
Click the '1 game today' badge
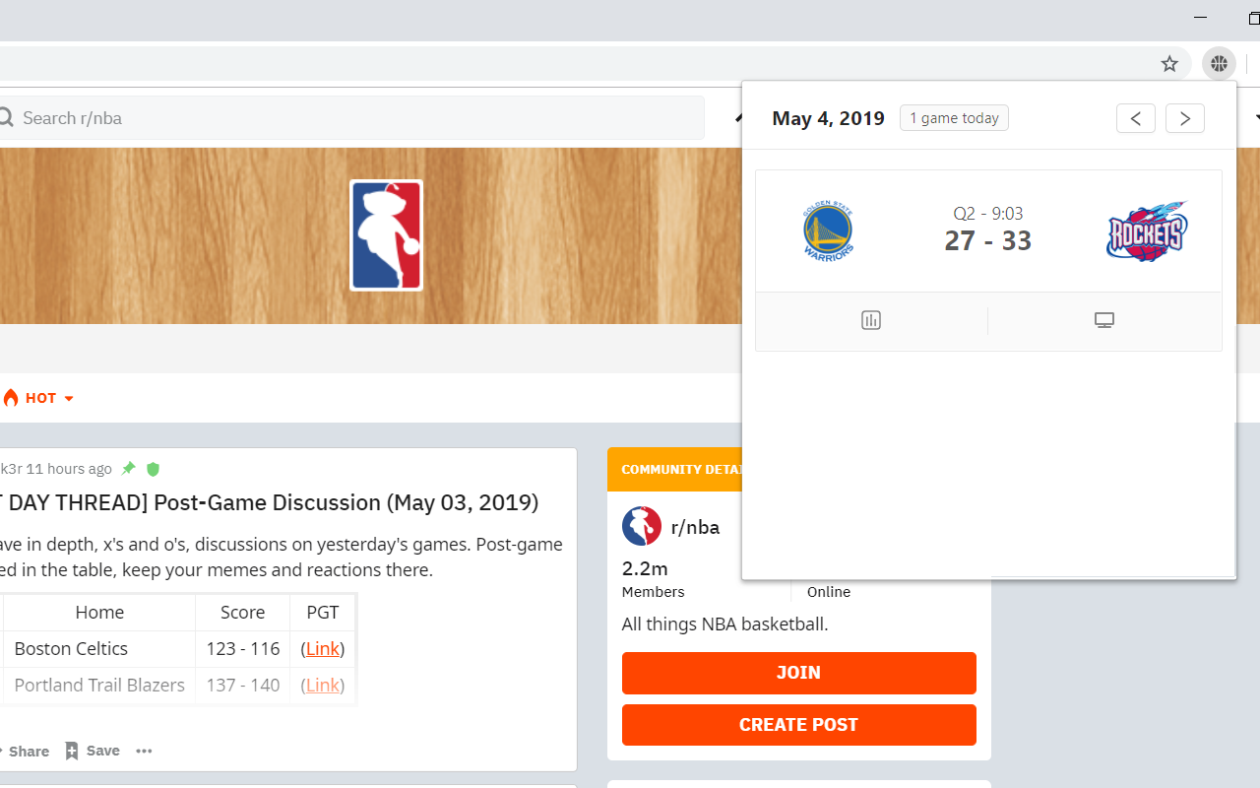(x=954, y=118)
